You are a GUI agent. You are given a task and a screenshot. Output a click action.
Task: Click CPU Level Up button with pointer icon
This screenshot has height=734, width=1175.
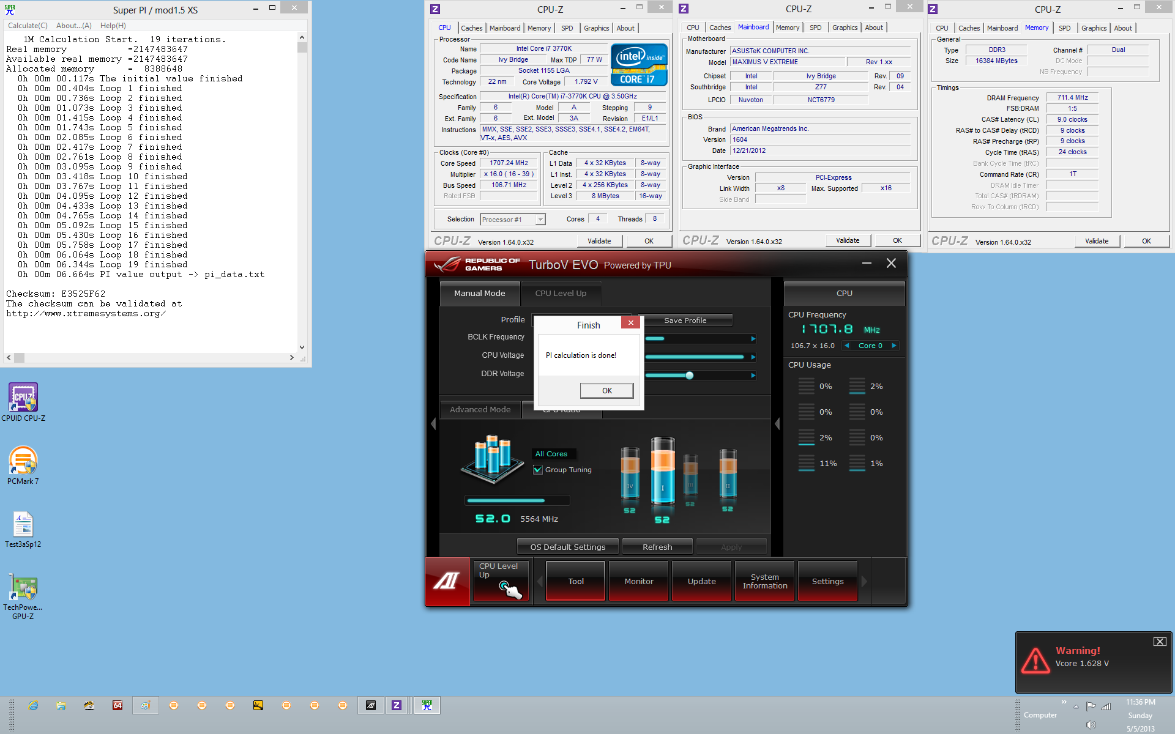(501, 581)
